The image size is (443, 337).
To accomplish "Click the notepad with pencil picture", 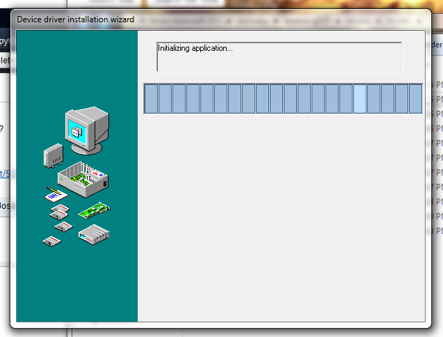I will pos(55,194).
